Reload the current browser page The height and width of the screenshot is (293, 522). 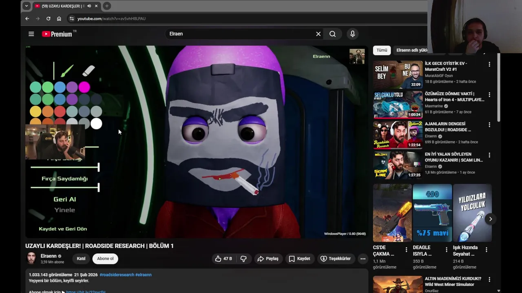point(48,18)
